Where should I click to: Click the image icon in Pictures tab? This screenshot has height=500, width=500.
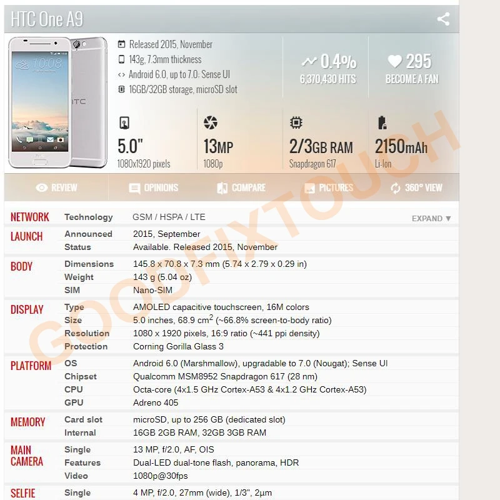(x=309, y=188)
